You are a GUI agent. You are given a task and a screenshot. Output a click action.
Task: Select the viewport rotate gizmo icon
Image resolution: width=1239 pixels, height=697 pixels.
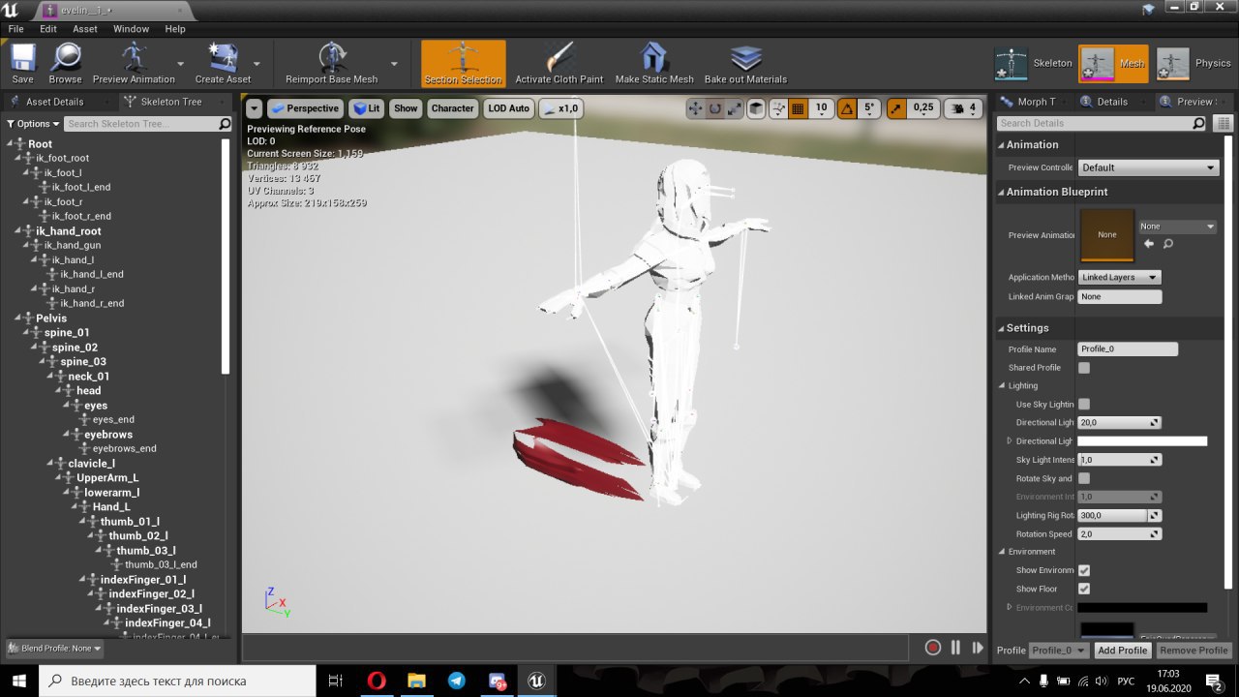click(715, 108)
